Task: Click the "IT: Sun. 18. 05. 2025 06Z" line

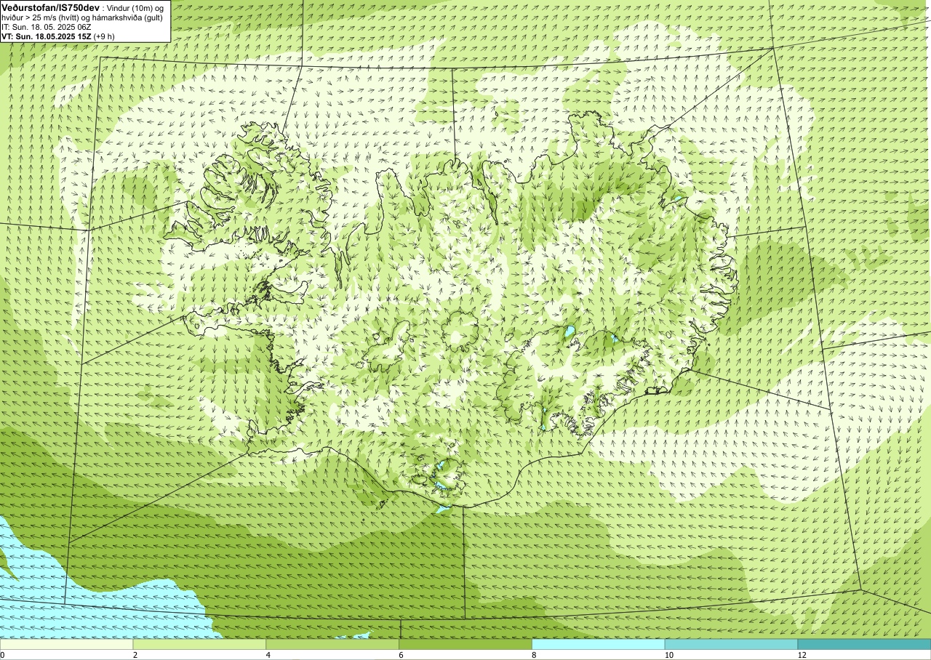Action: (x=47, y=26)
